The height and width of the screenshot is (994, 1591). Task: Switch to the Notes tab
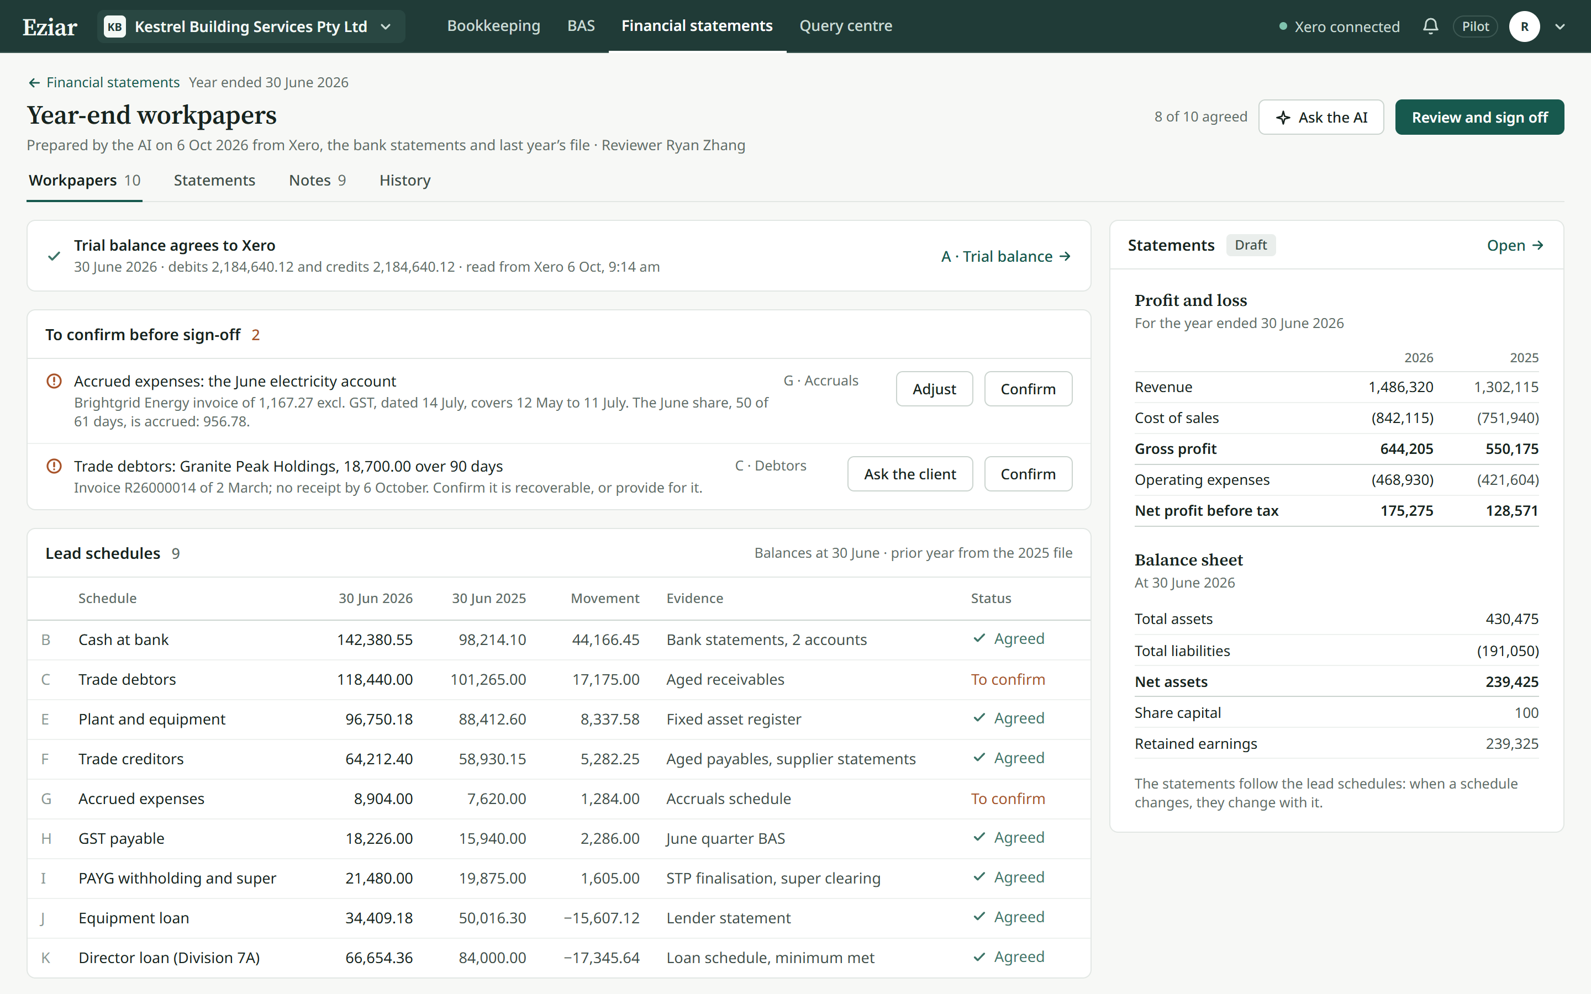coord(318,180)
